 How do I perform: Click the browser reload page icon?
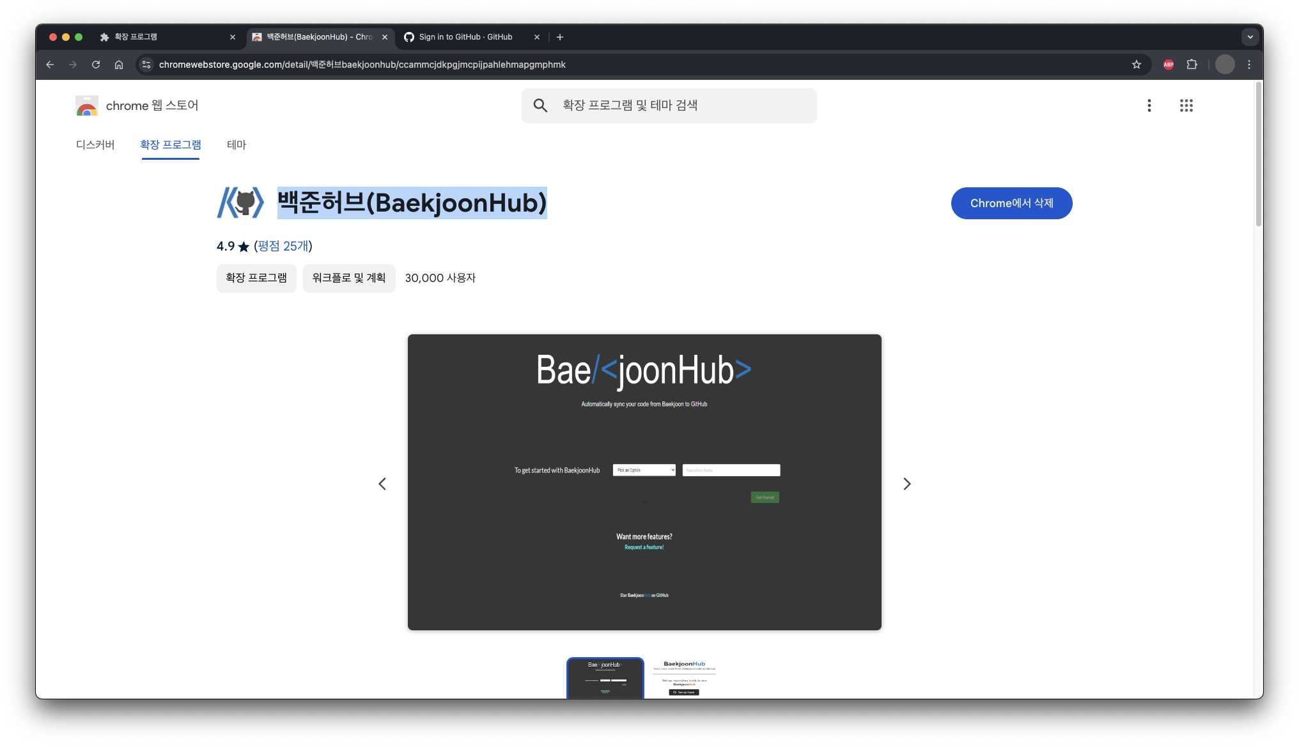point(96,65)
